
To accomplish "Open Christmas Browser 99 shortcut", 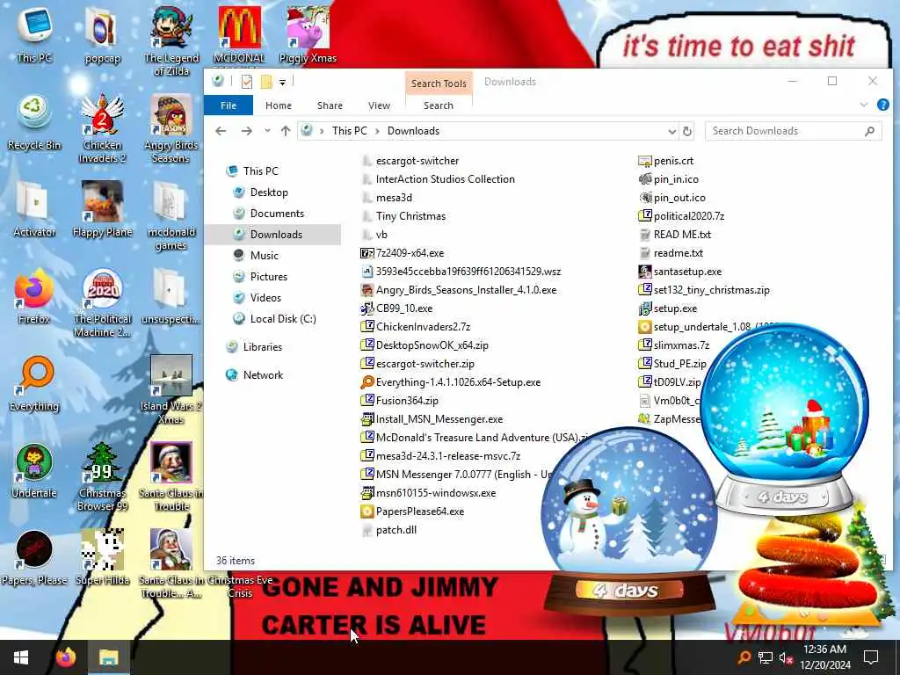I will pos(102,476).
